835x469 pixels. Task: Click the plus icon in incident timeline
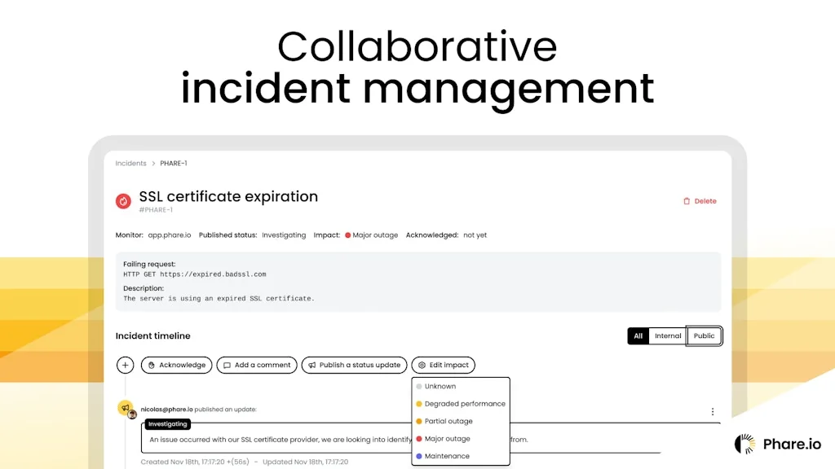tap(126, 366)
